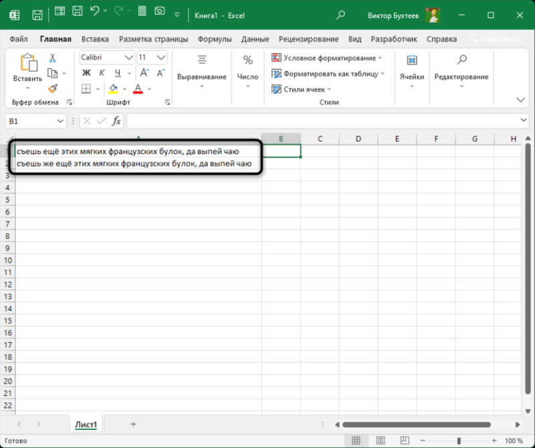Click the Format Painter brush icon
The width and height of the screenshot is (535, 448).
point(53,89)
